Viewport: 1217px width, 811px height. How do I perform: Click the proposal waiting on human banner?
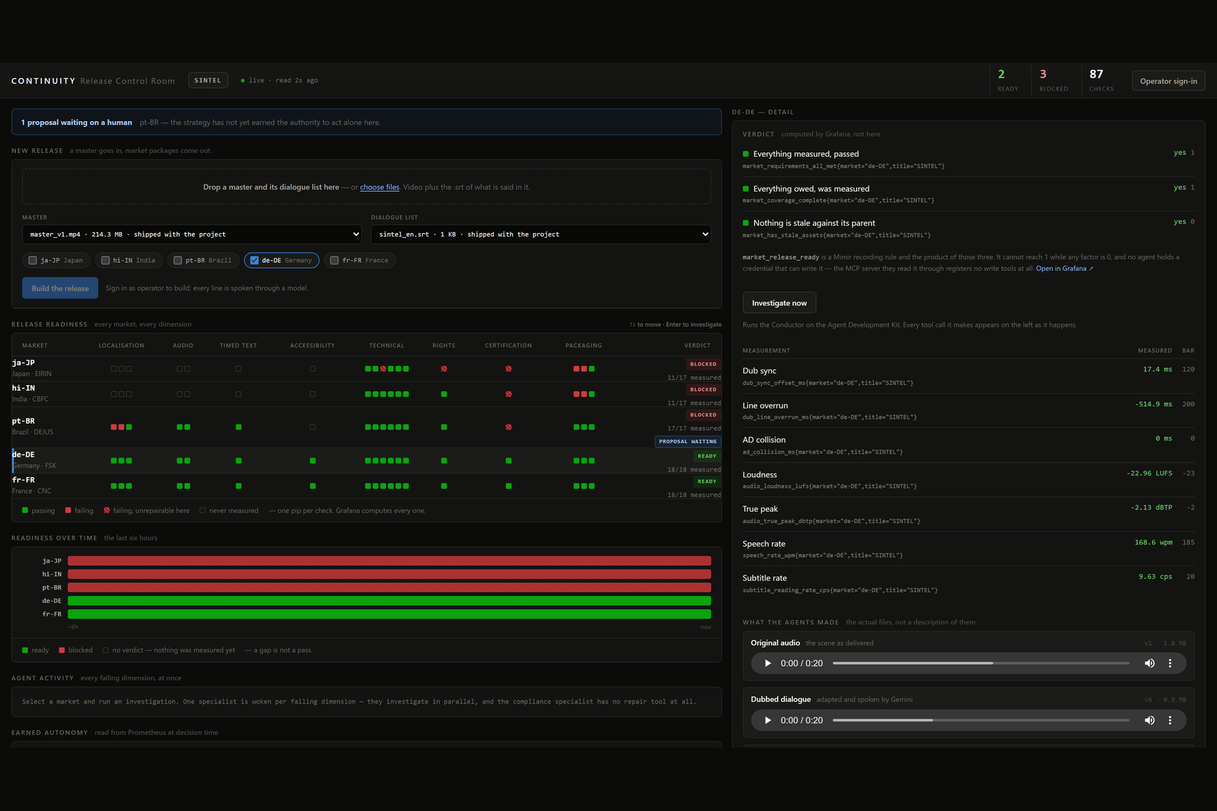(x=366, y=122)
